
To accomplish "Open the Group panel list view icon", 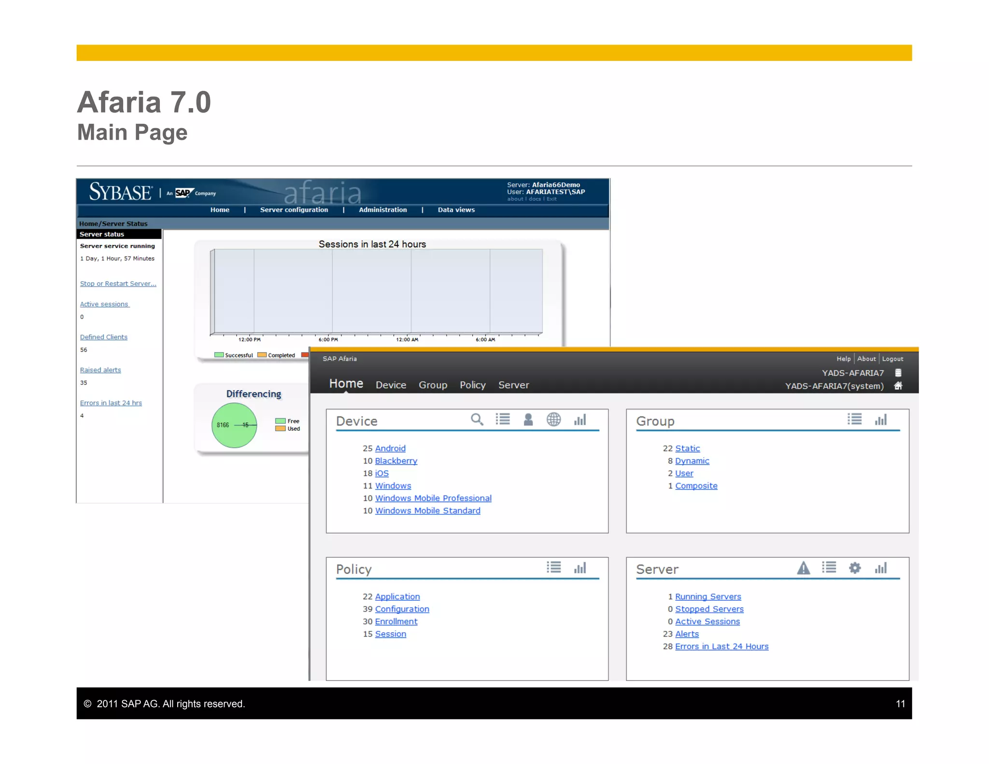I will pyautogui.click(x=854, y=419).
